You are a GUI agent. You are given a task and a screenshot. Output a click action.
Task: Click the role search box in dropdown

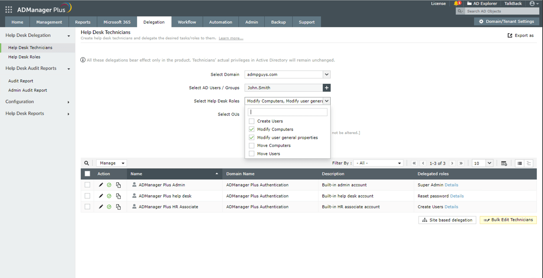[x=288, y=112]
